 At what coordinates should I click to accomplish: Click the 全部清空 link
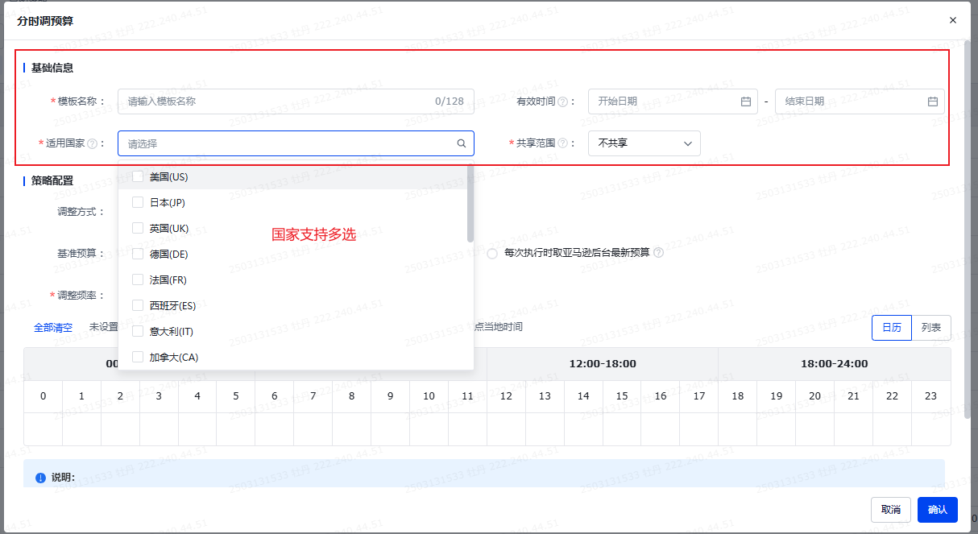pyautogui.click(x=53, y=328)
